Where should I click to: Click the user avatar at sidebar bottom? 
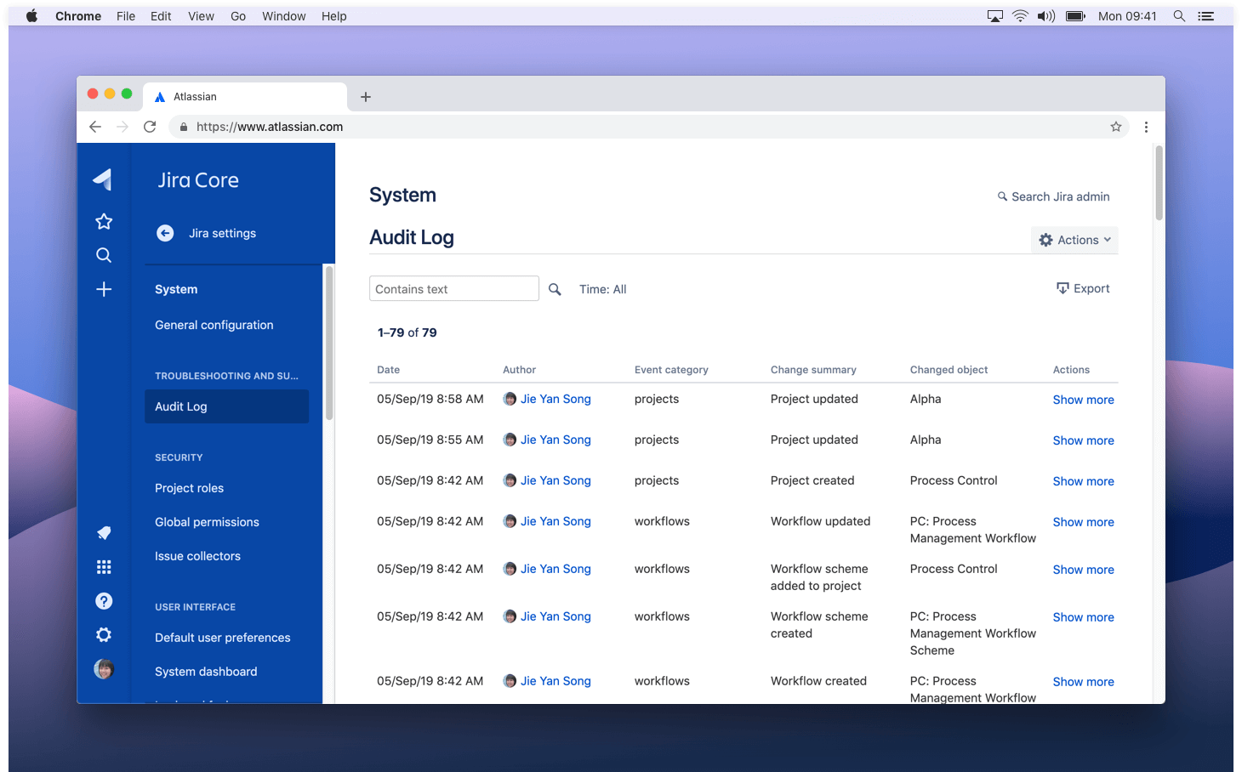pos(103,669)
